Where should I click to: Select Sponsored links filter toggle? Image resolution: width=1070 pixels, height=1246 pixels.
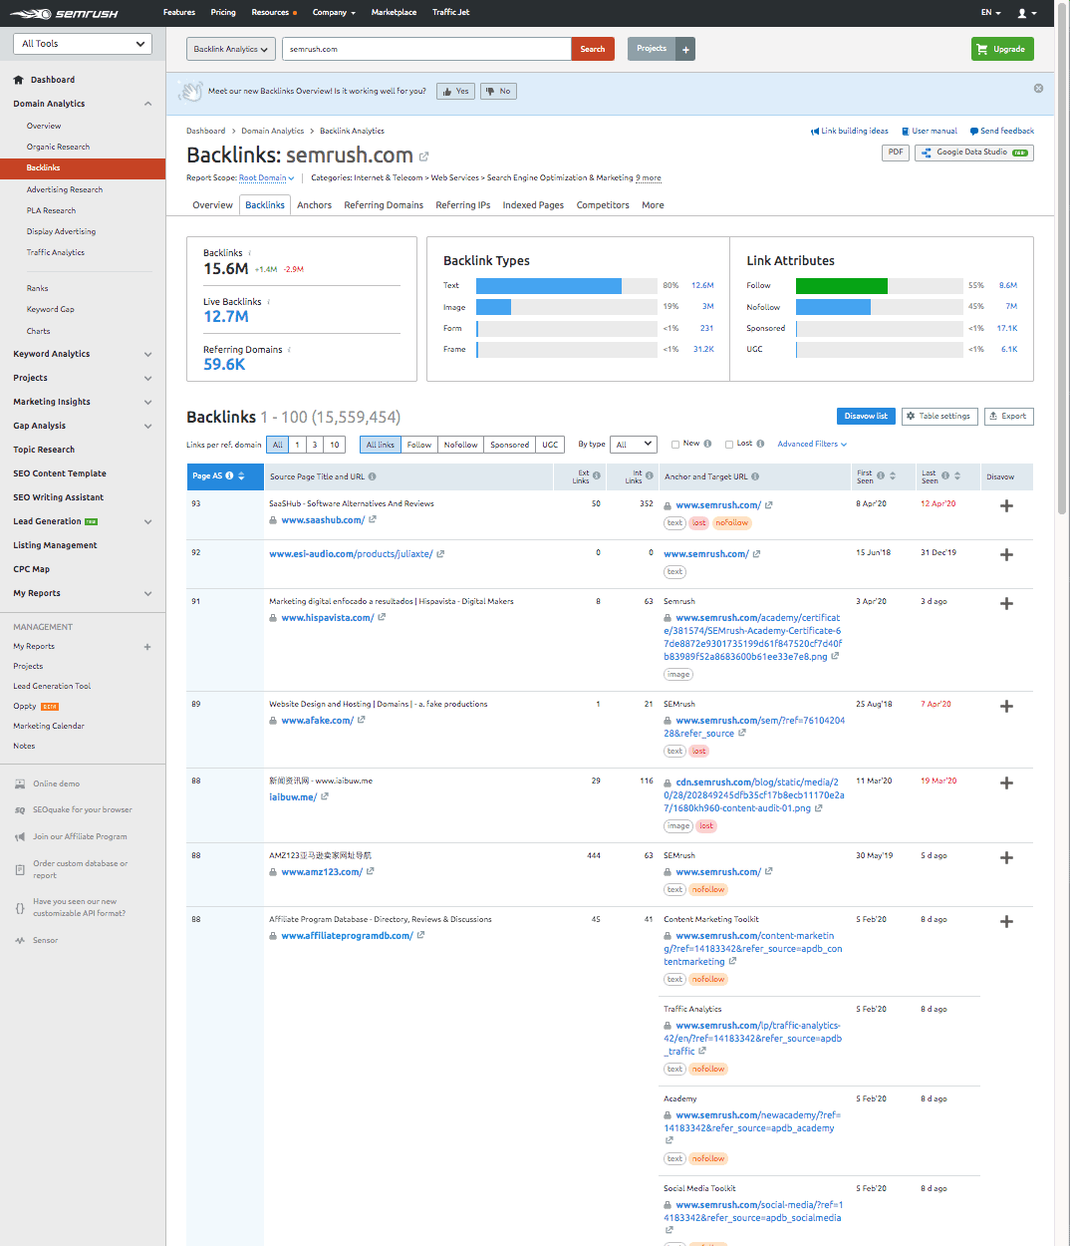tap(509, 445)
